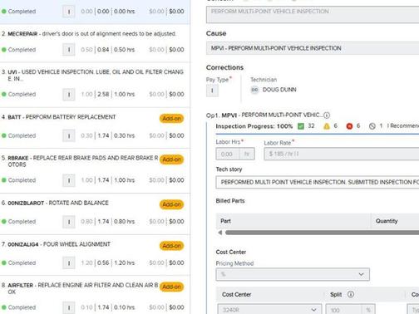419x314 pixels.
Task: Click the Billed Parts horizontal scrollbar
Action: 322,233
